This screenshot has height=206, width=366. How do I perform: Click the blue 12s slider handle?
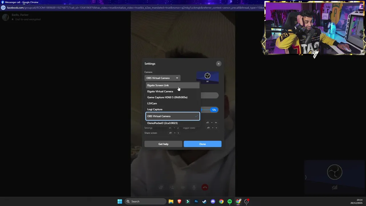(x=214, y=110)
